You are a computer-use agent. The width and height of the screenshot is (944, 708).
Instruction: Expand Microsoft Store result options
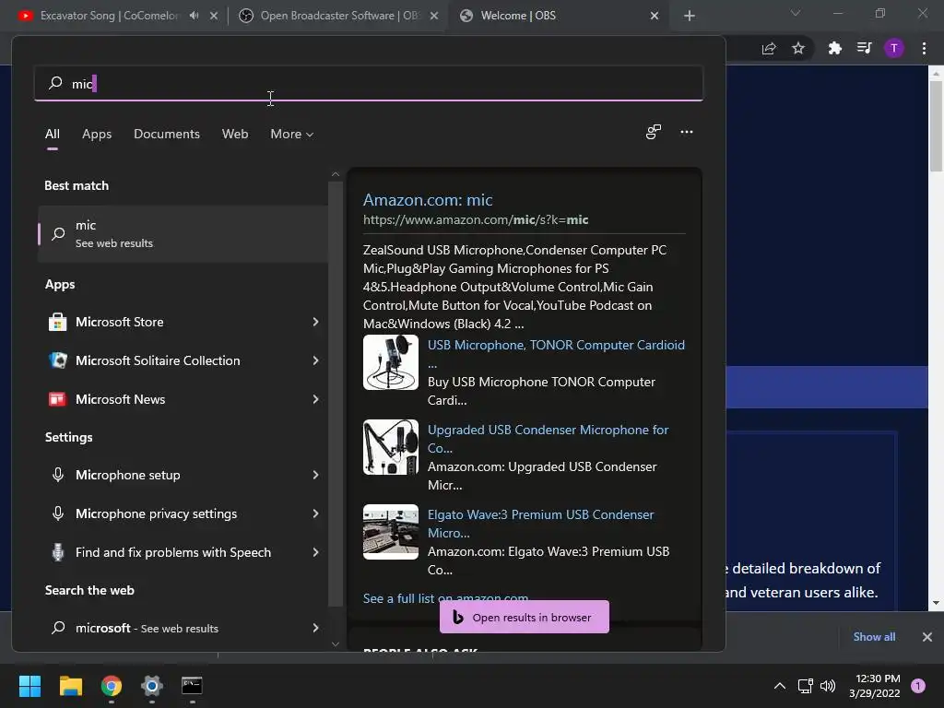click(x=315, y=322)
